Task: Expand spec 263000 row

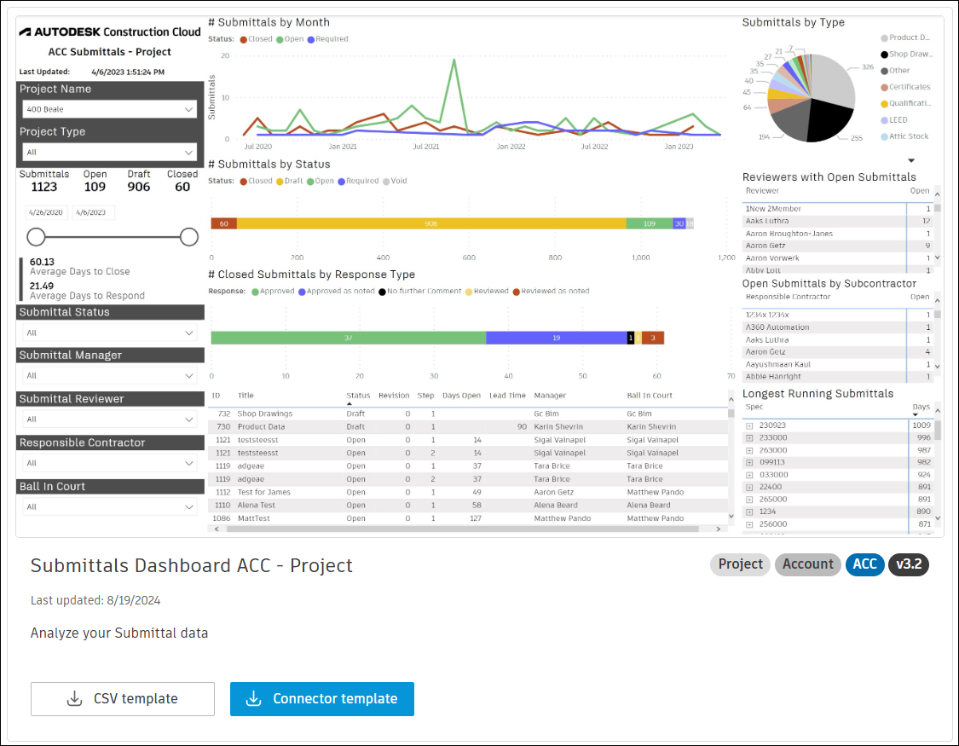Action: (749, 451)
